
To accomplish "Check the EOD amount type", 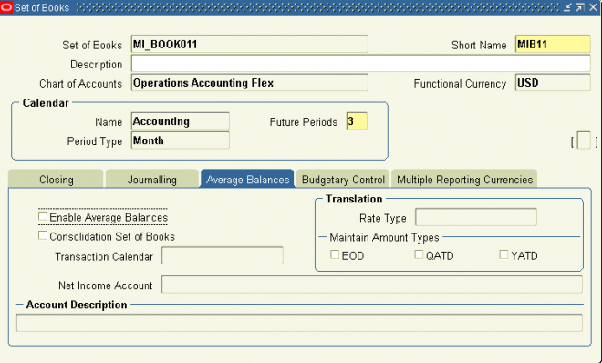I will coord(335,254).
